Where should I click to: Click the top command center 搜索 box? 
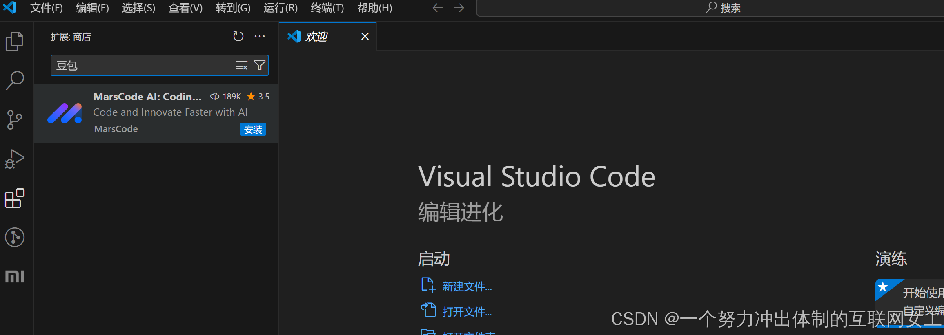coord(710,8)
